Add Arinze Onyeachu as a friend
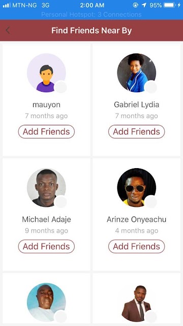The width and height of the screenshot is (183, 326). point(137,247)
